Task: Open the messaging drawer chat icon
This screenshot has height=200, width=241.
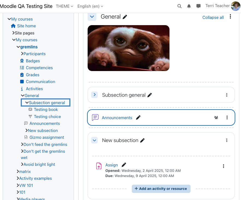Action: [198, 6]
